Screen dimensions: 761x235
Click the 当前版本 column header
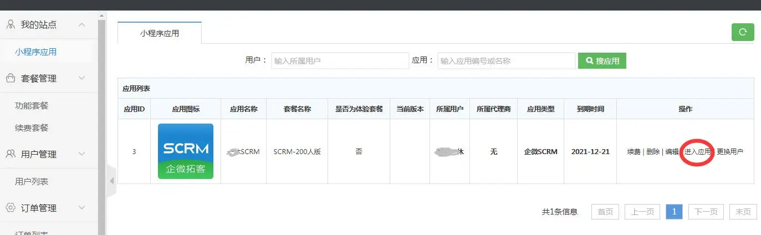click(410, 109)
